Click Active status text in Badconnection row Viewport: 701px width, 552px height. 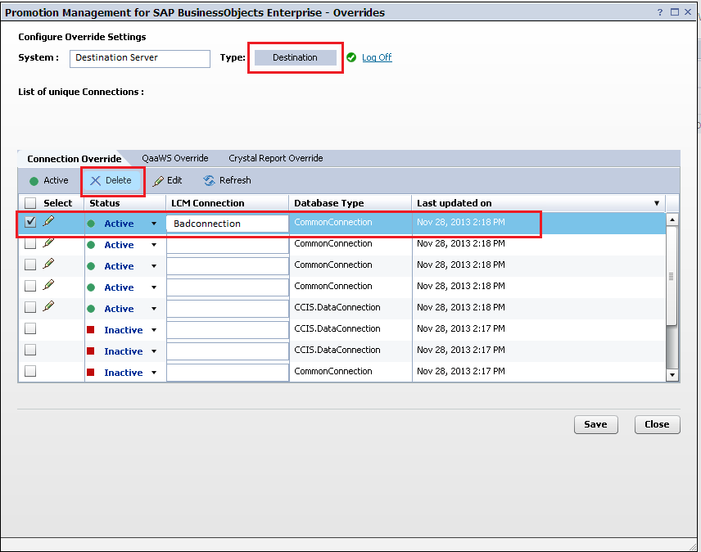tap(119, 224)
